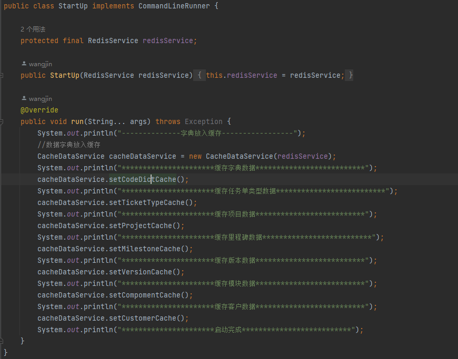Click the folded opening brace placeholder in constructor line
Image resolution: width=458 pixels, height=359 pixels.
pos(200,76)
